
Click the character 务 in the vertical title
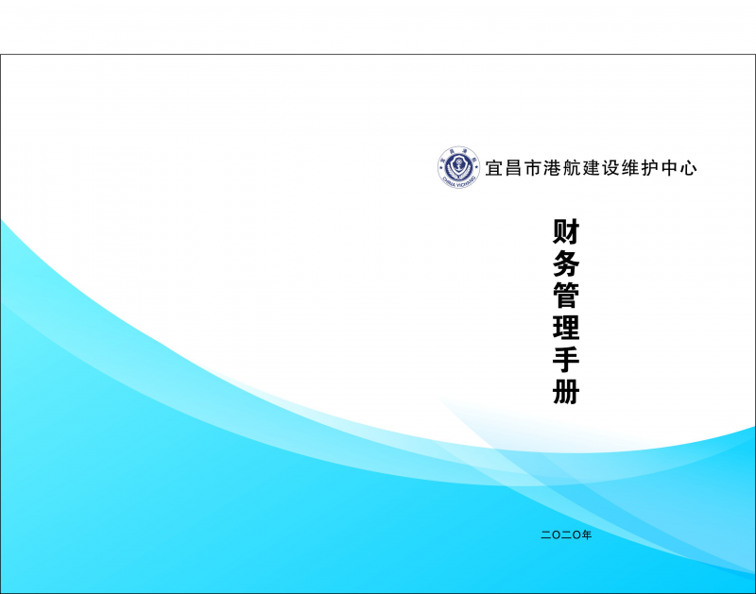[x=565, y=263]
